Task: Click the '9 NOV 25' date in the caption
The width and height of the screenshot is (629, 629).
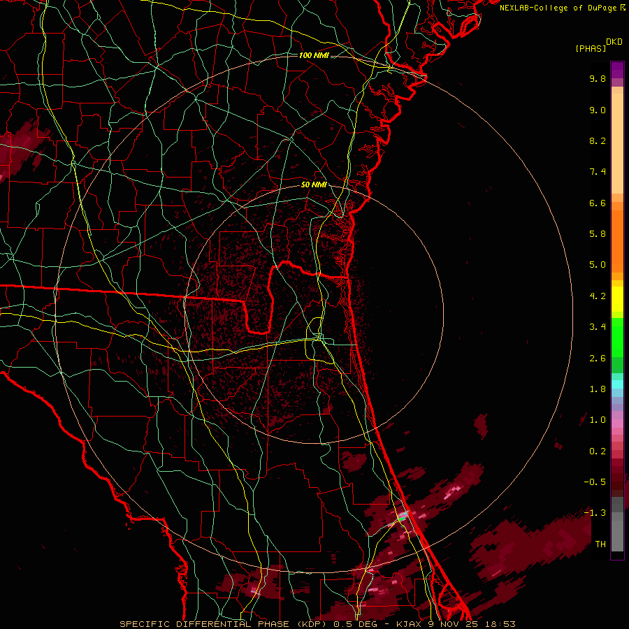Action: click(452, 624)
